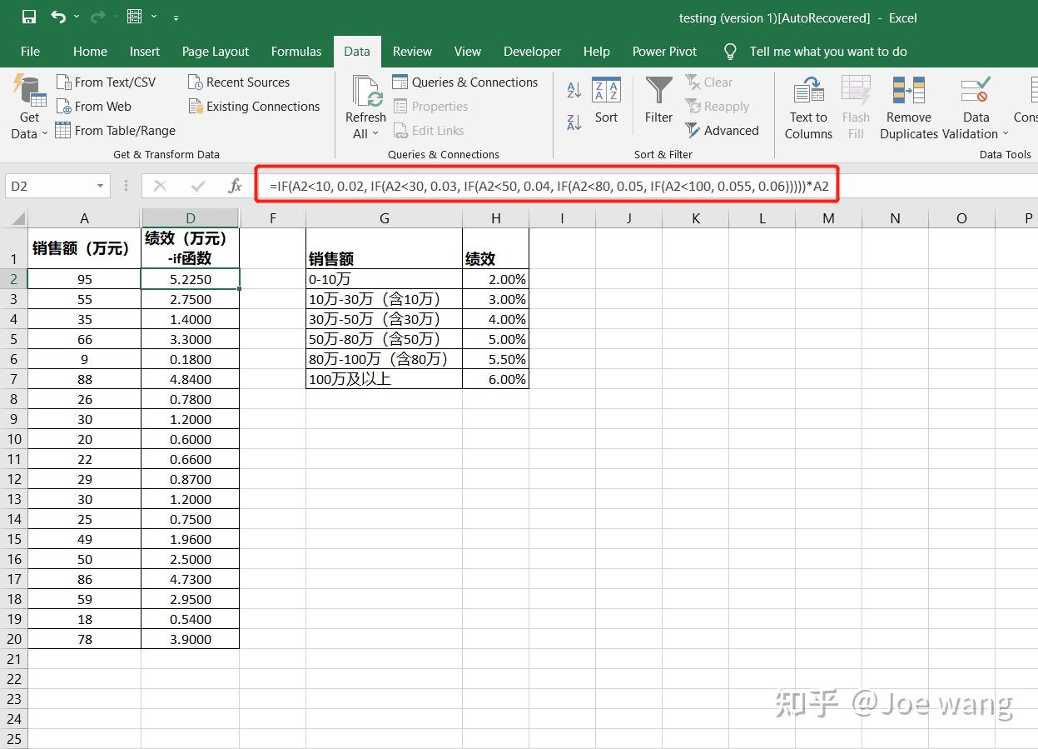Click the Refresh All icon
The height and width of the screenshot is (749, 1038).
pos(365,92)
